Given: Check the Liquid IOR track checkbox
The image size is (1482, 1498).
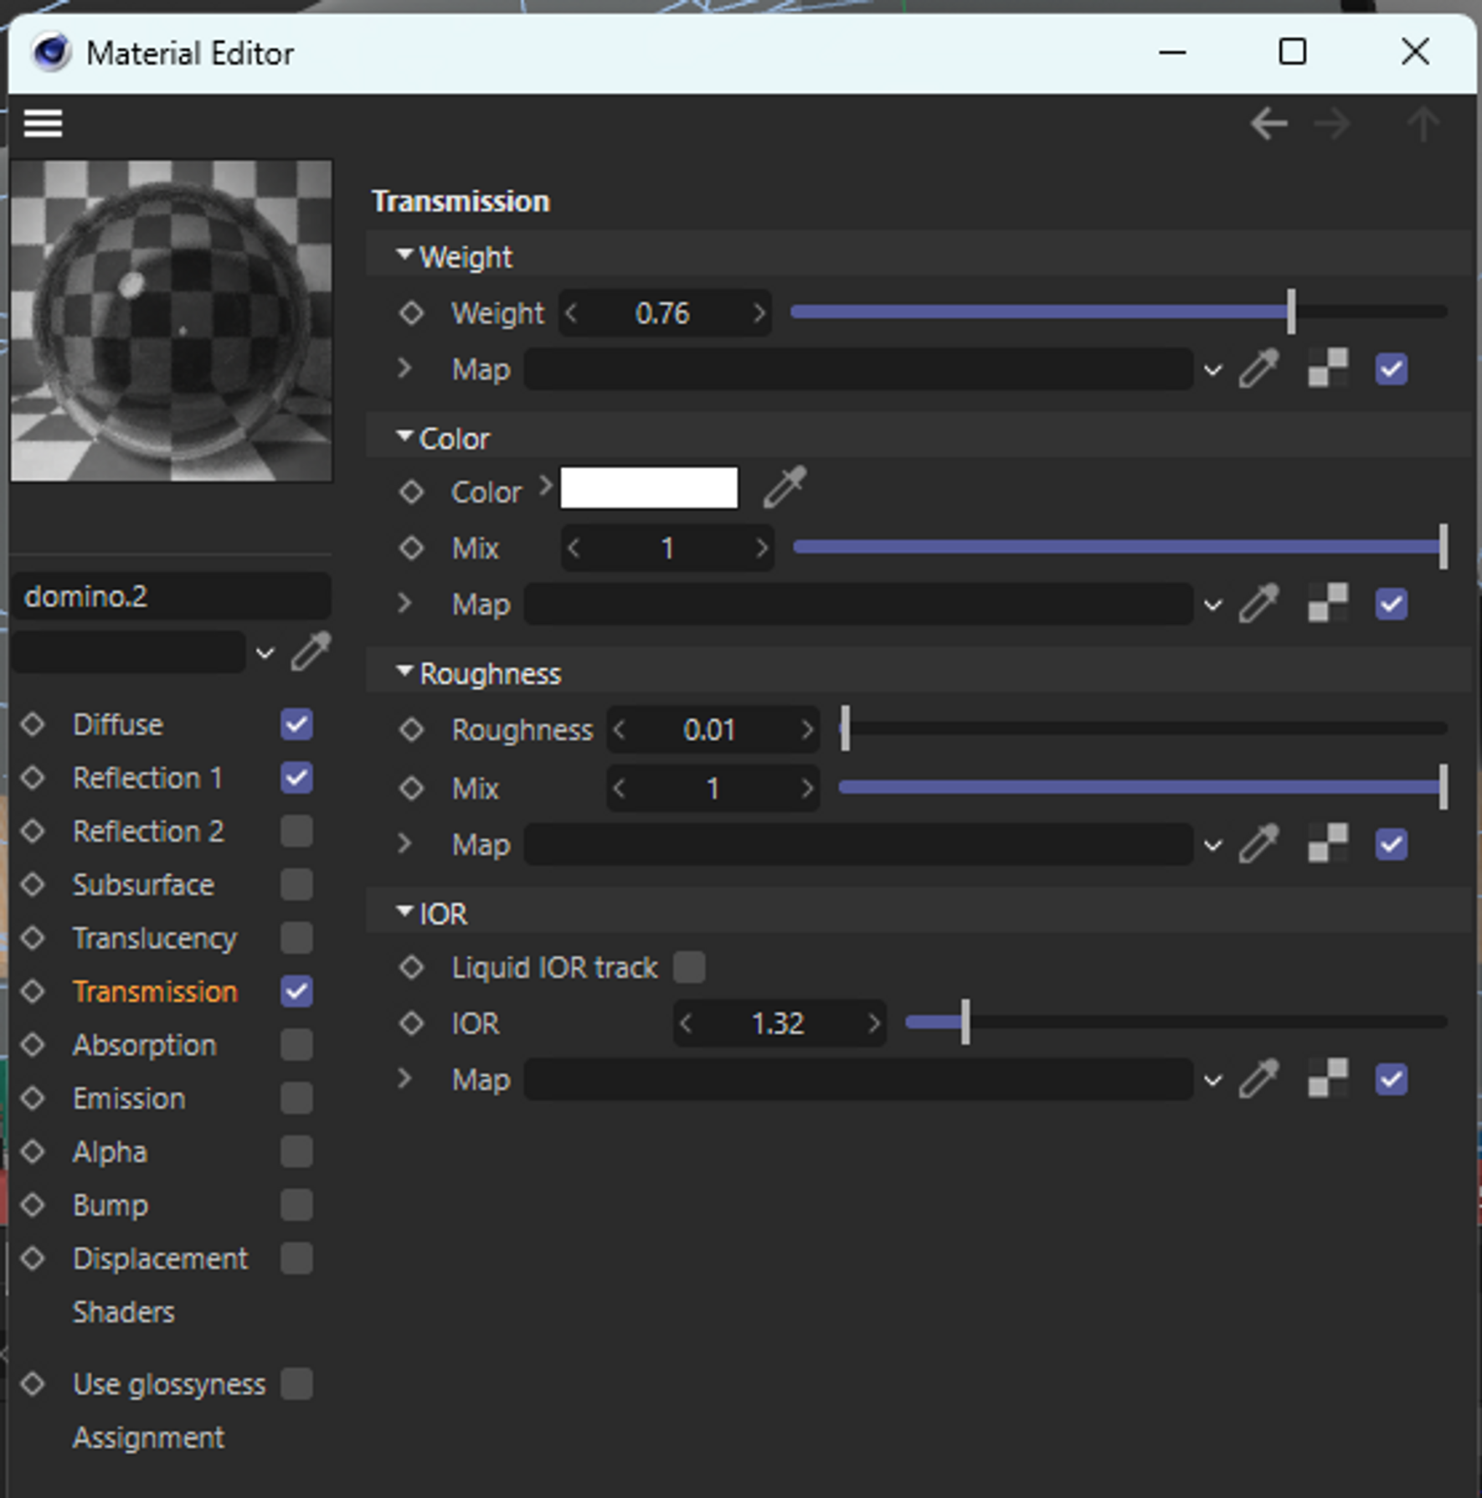Looking at the screenshot, I should (689, 967).
